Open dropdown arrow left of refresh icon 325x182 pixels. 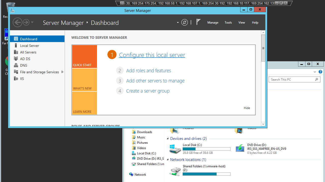pos(178,23)
